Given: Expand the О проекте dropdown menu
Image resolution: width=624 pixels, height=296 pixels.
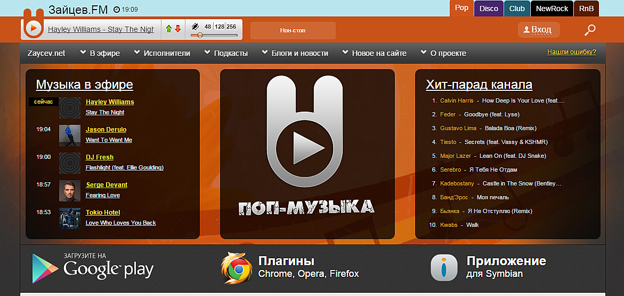Looking at the screenshot, I should 443,53.
